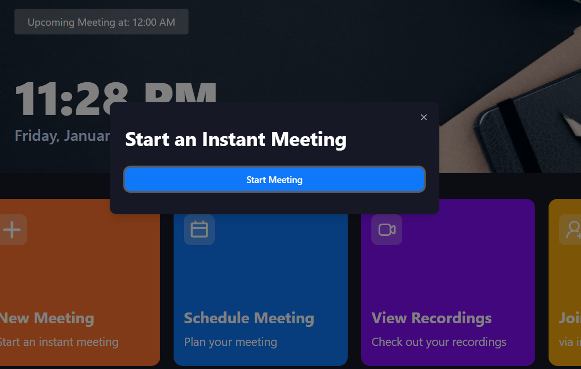Click the video camera icon on View Recordings

point(386,229)
